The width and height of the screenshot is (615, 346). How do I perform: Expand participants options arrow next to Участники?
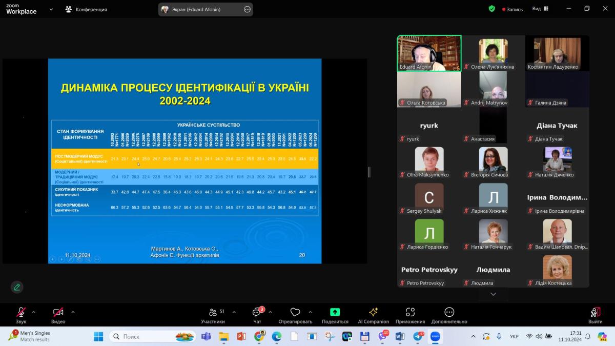(x=234, y=312)
